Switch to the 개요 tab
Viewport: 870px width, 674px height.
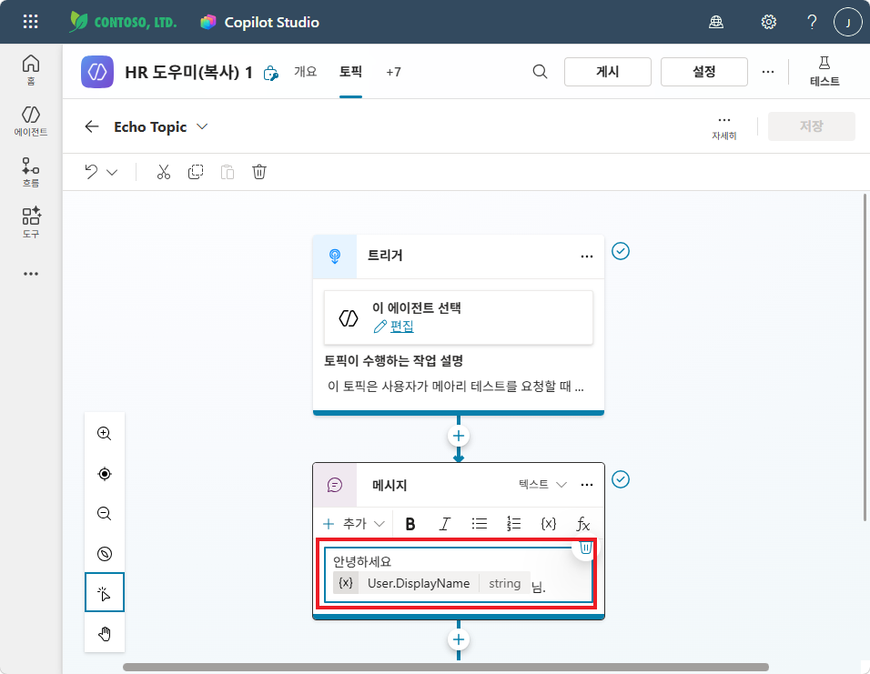305,72
